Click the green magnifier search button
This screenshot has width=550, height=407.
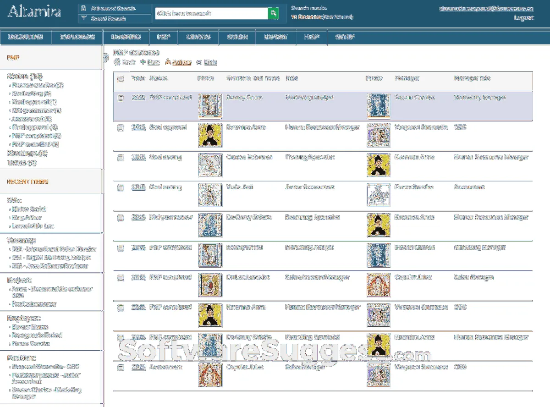[273, 13]
